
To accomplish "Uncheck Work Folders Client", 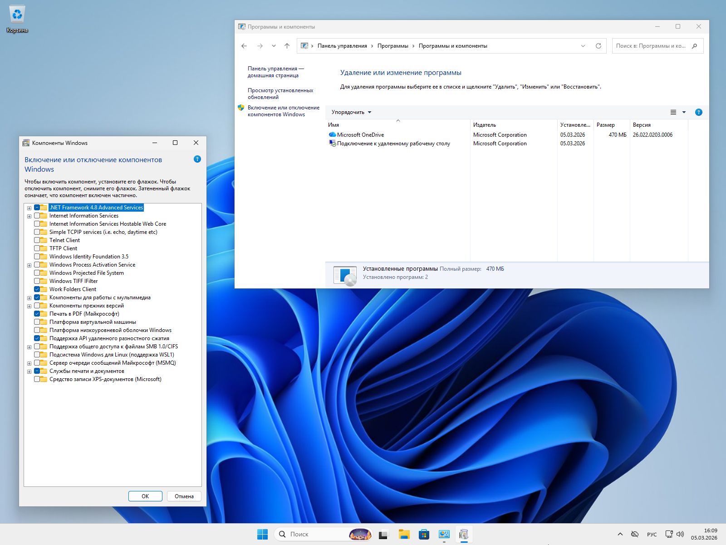I will [39, 289].
